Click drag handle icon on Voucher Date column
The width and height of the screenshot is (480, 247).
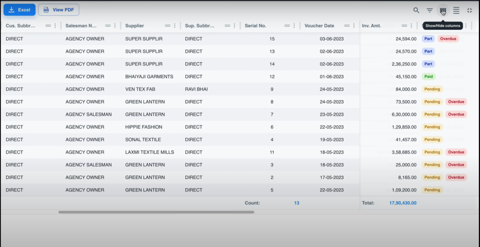click(x=347, y=26)
